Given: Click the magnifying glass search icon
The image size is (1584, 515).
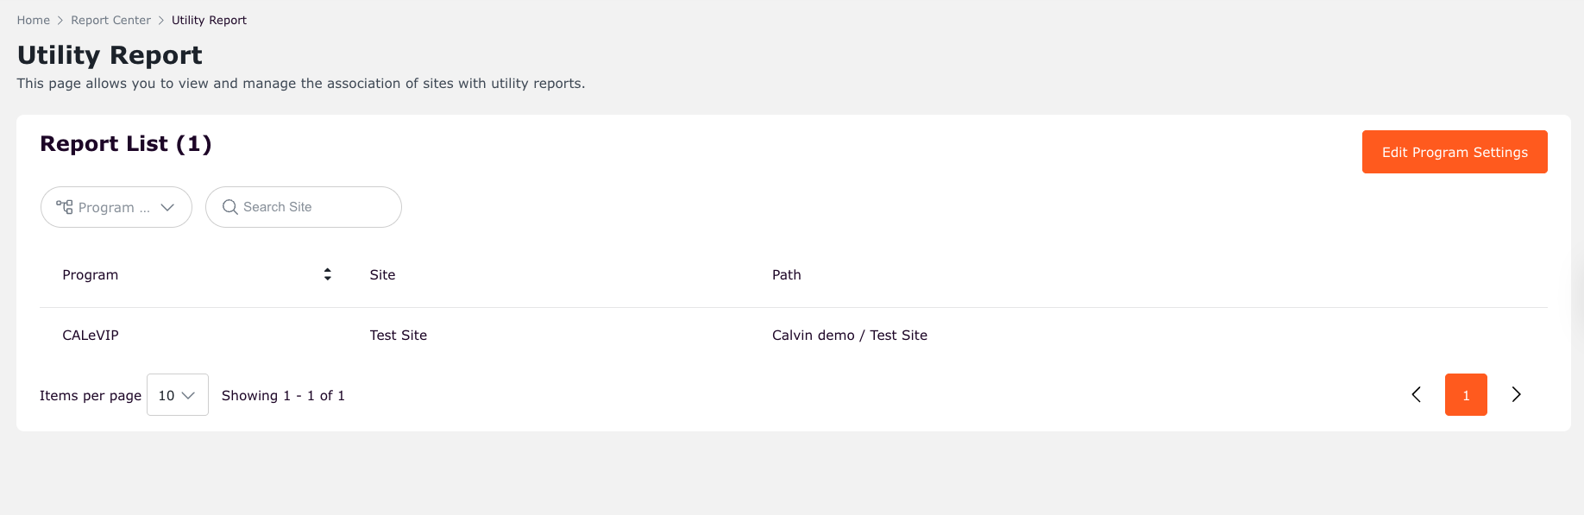Looking at the screenshot, I should 229,207.
